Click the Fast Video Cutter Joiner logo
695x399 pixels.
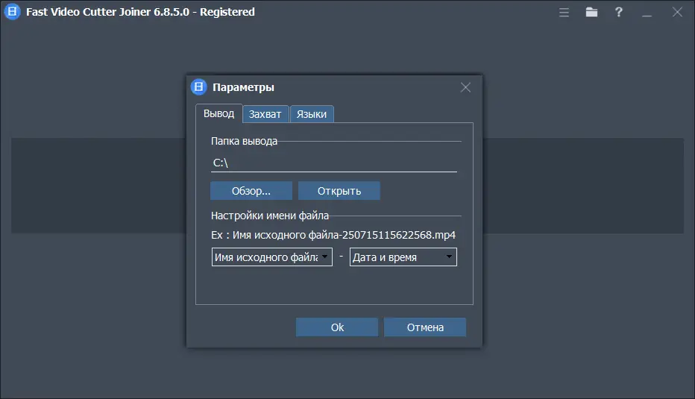click(12, 12)
